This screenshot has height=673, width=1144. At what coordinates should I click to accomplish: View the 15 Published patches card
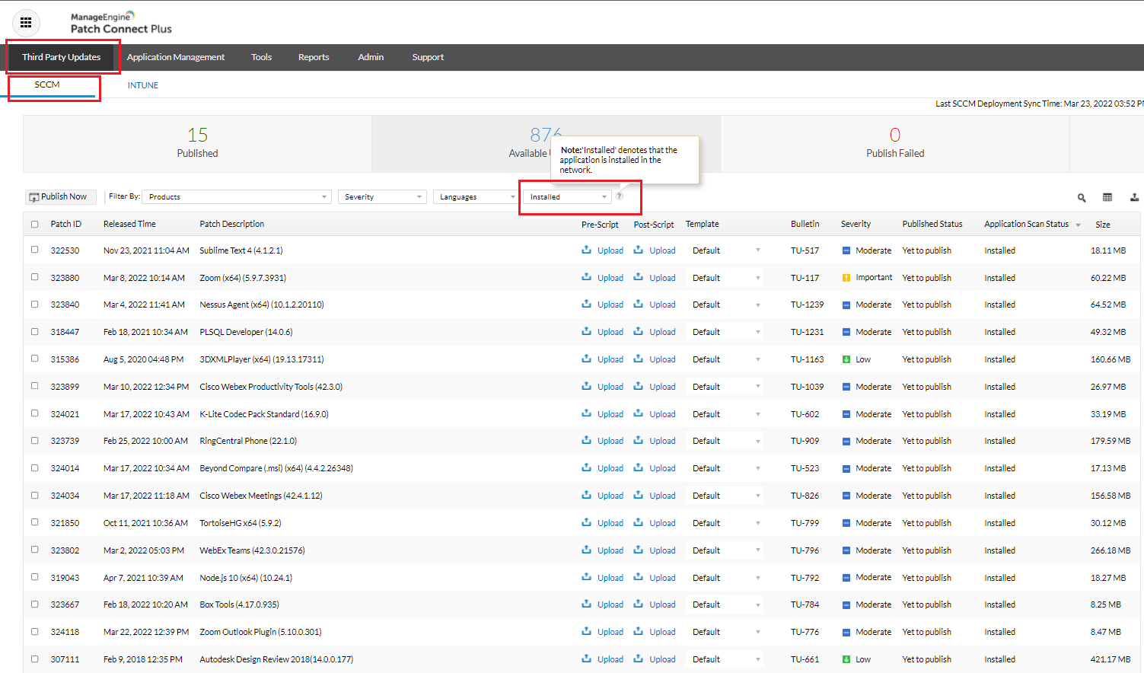197,143
